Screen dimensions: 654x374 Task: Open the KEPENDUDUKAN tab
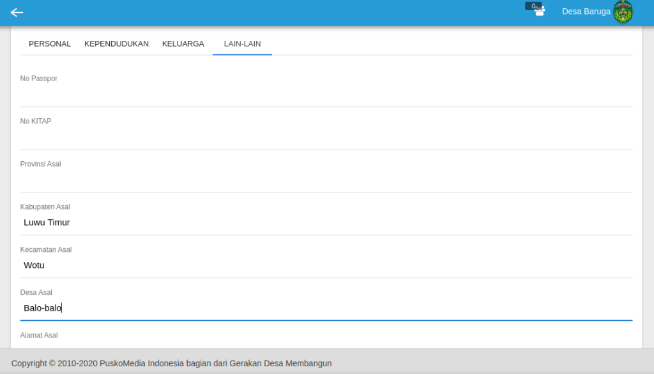pyautogui.click(x=116, y=44)
